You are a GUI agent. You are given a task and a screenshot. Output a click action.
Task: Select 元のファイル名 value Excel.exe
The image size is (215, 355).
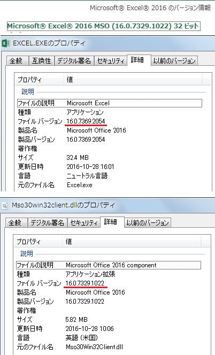(80, 185)
